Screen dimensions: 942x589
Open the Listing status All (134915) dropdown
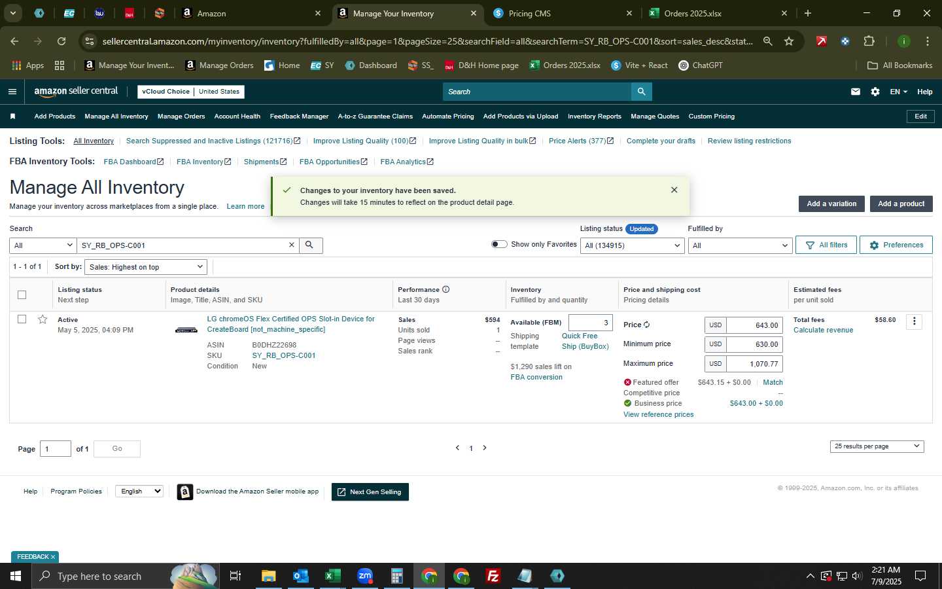tap(633, 245)
